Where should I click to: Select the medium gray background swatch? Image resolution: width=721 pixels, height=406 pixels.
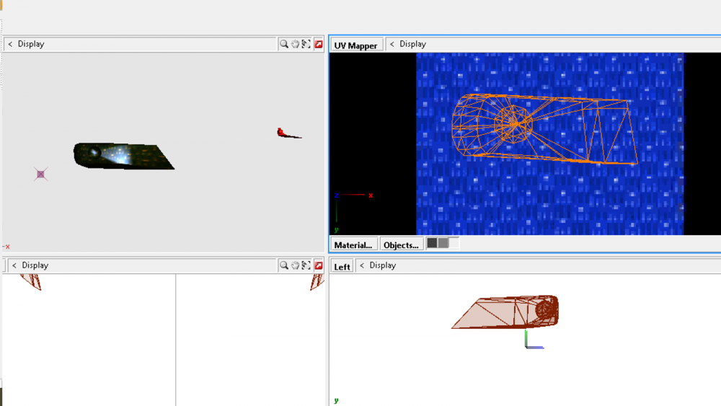click(443, 243)
